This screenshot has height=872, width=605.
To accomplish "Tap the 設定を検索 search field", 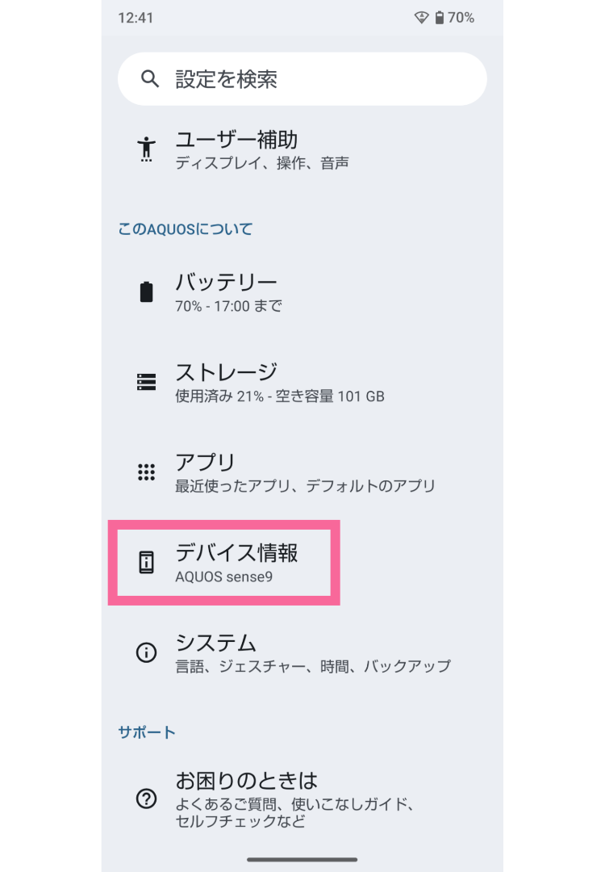I will tap(302, 78).
